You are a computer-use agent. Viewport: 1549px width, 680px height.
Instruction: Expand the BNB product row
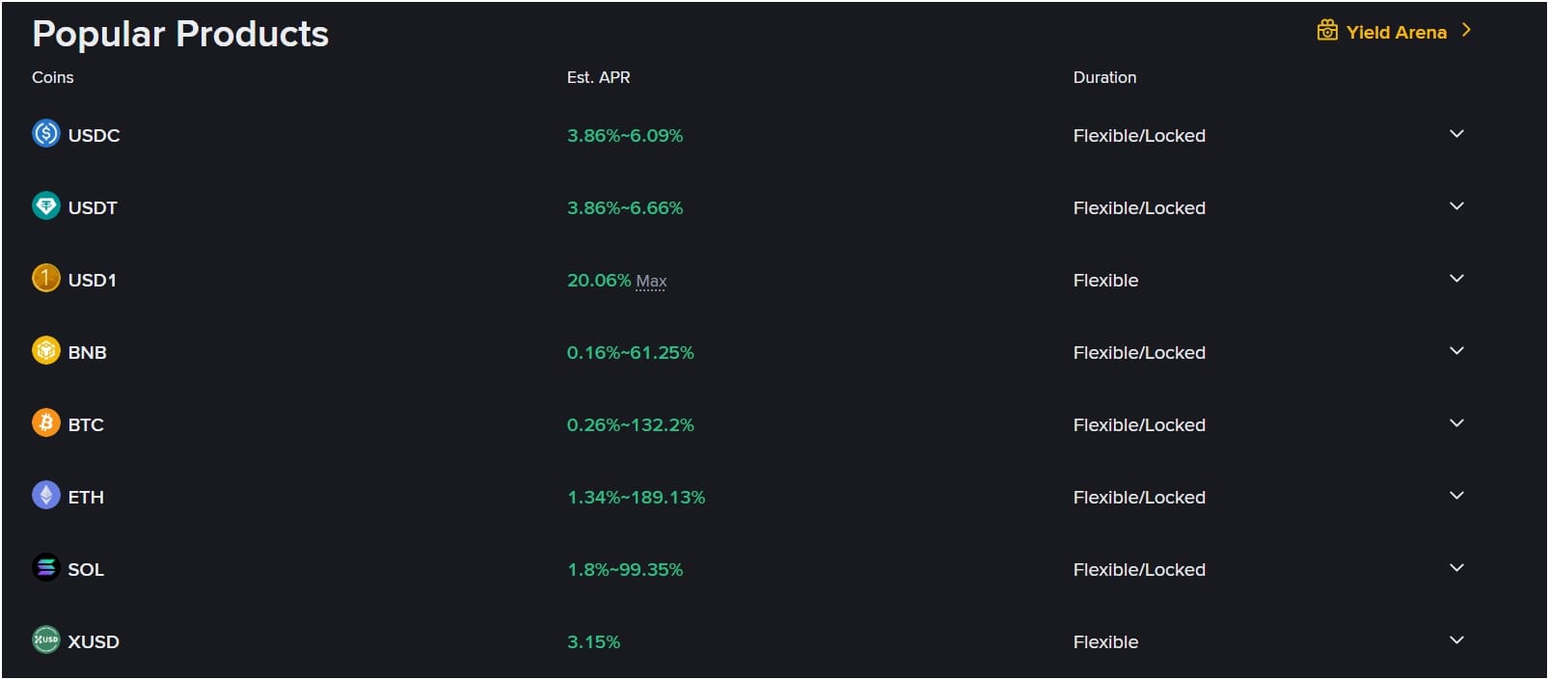[1456, 351]
